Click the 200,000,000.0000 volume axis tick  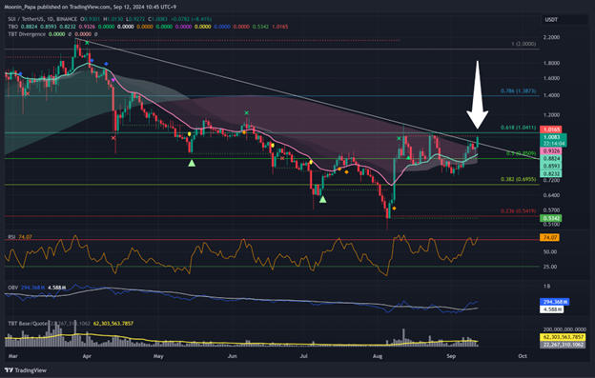(x=564, y=329)
